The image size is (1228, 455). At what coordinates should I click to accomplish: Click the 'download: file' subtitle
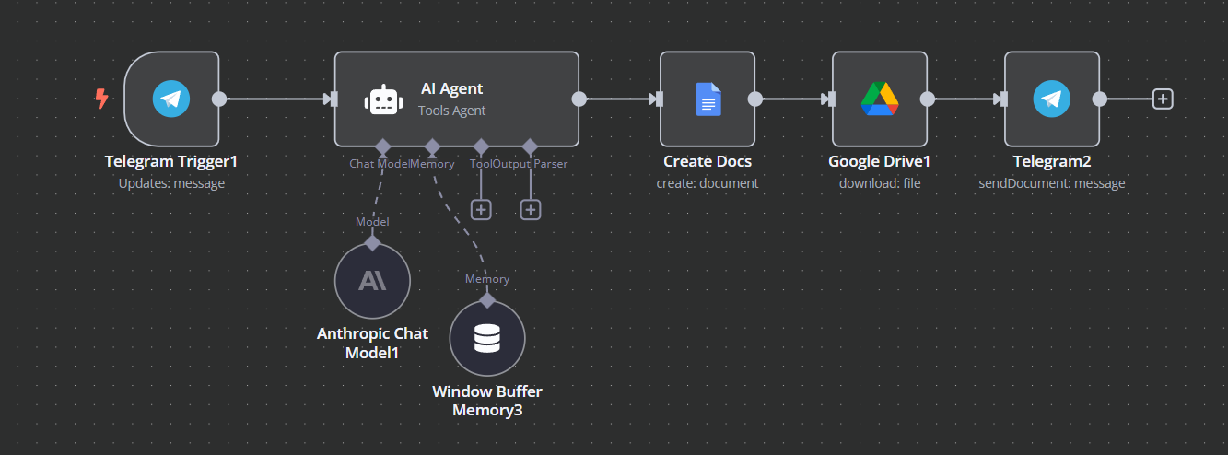[x=880, y=183]
